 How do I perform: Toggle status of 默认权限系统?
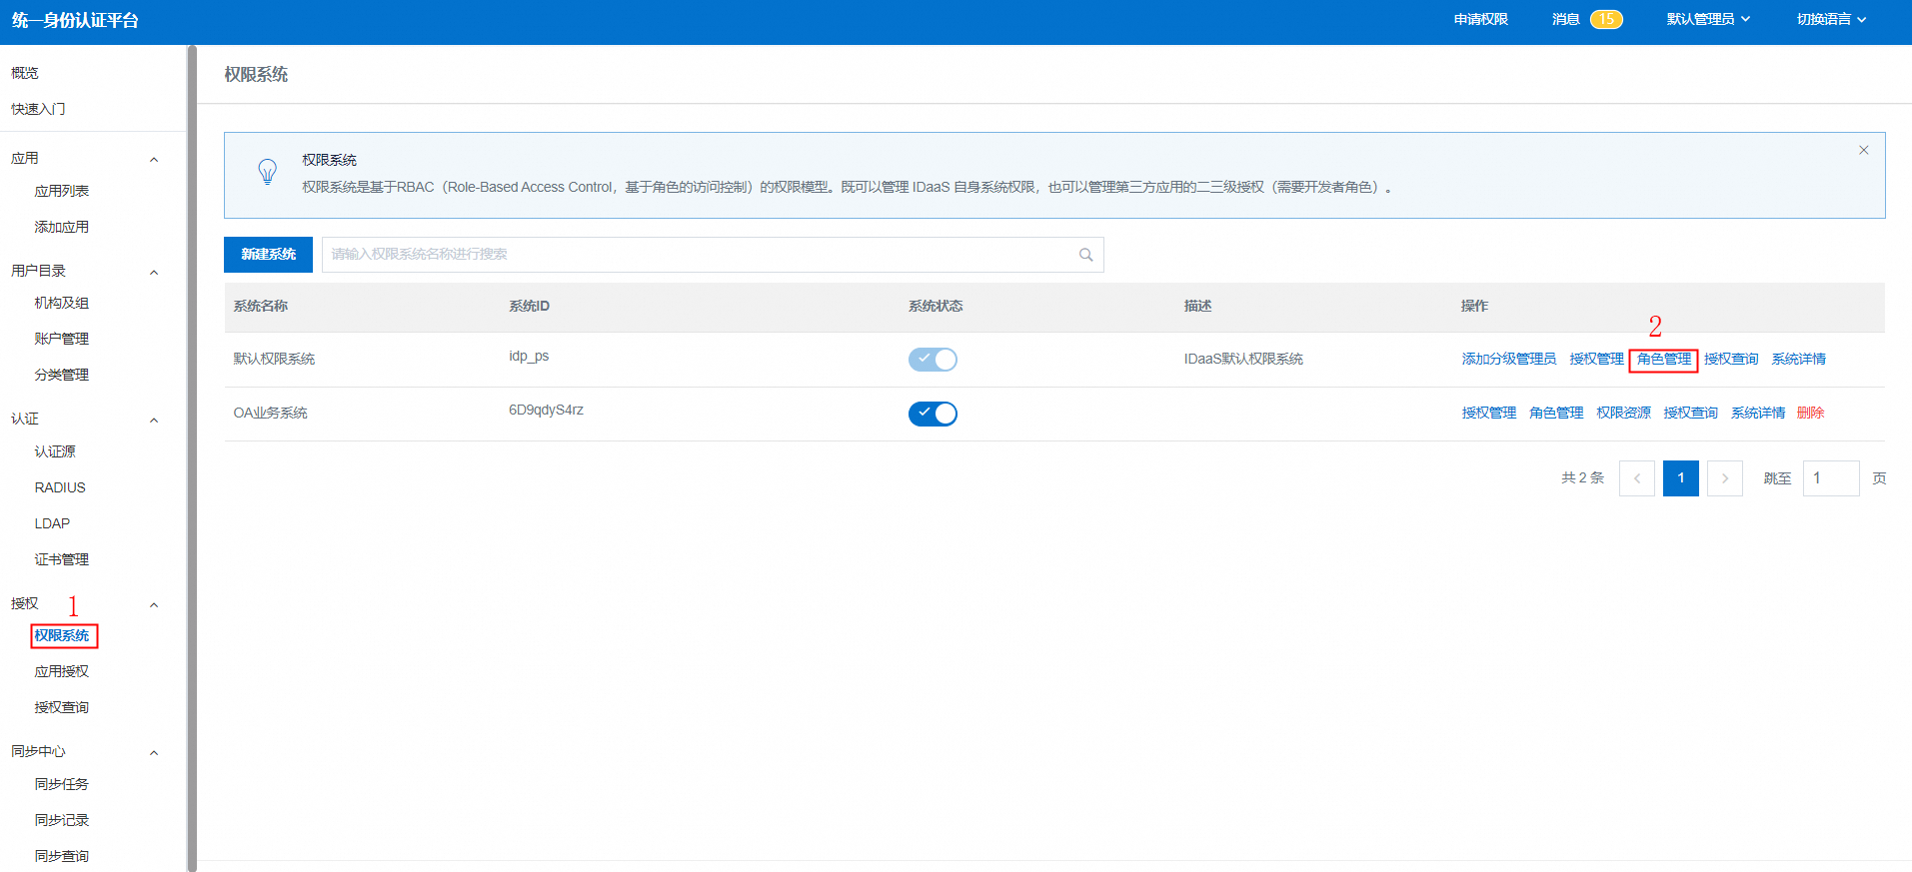(x=932, y=360)
